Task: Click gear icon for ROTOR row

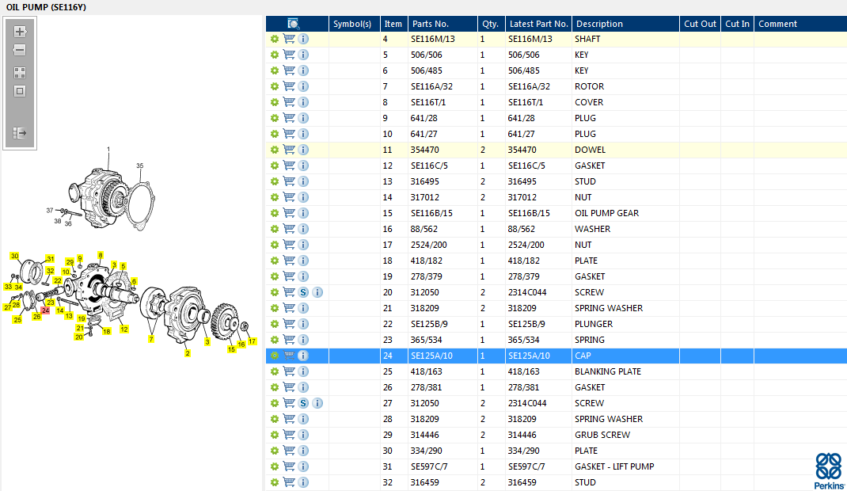Action: click(274, 86)
